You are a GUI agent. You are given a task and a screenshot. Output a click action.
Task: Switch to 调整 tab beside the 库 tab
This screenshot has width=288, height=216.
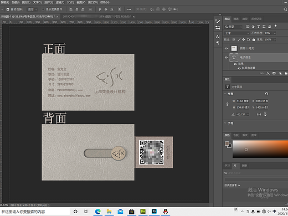pos(244,166)
